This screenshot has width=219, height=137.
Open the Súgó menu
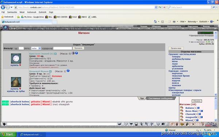(x=51, y=12)
